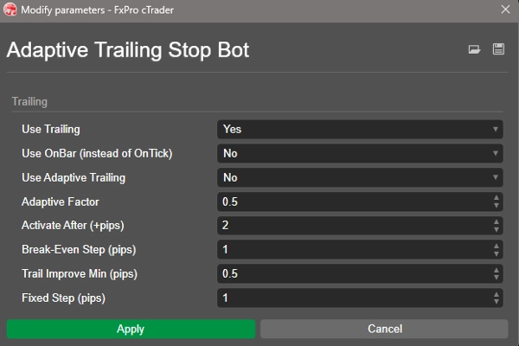
Task: Increase the Break-Even Step value
Action: coord(497,246)
